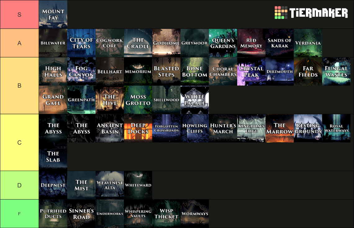The height and width of the screenshot is (228, 354).
Task: Click the Whispering Vaults tile
Action: (x=138, y=213)
